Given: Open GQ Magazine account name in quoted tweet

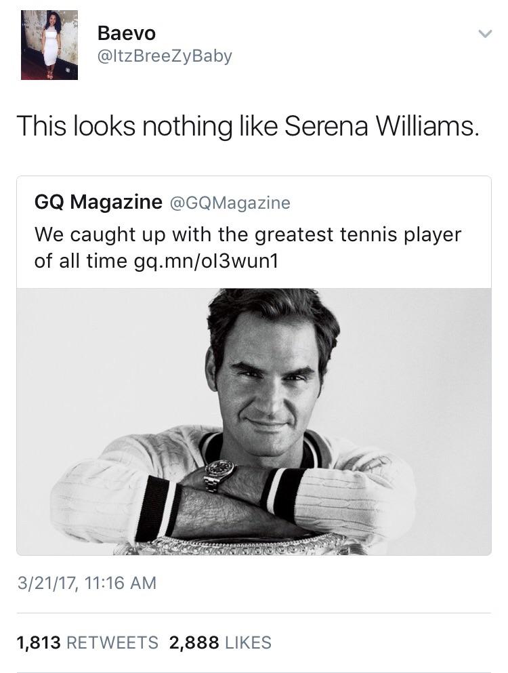Looking at the screenshot, I should pyautogui.click(x=98, y=202).
